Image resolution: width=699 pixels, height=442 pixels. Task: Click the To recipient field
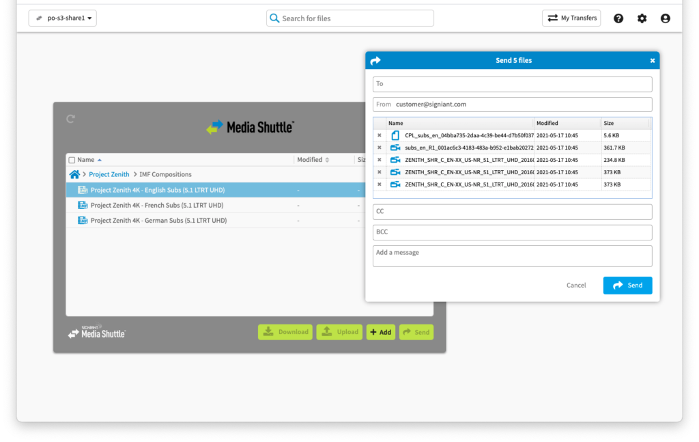coord(512,84)
